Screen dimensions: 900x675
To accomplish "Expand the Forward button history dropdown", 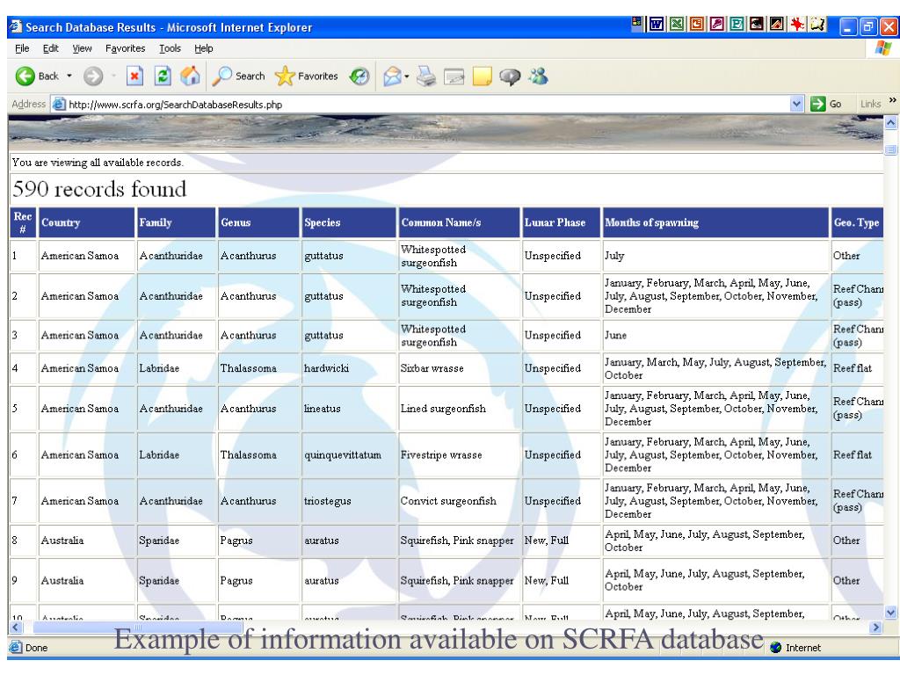I will tap(113, 76).
